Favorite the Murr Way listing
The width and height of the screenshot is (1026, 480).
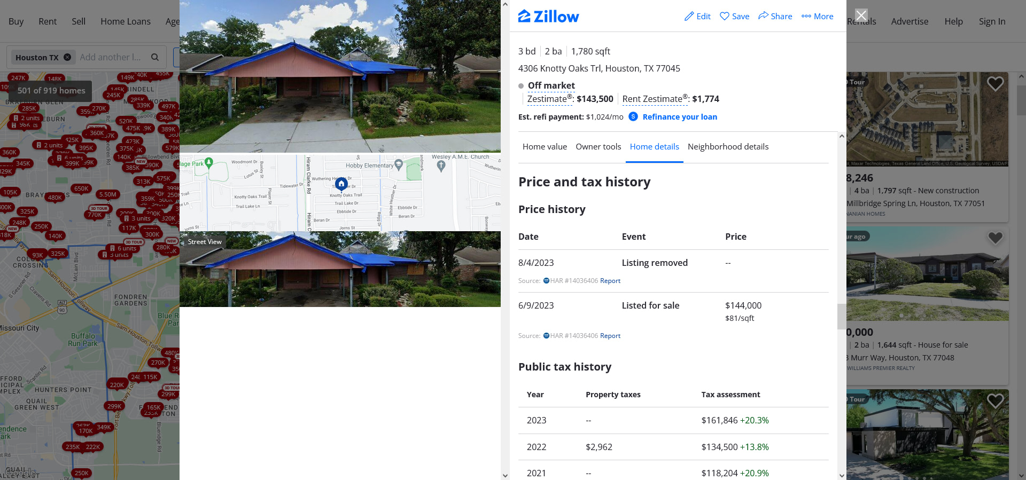click(x=995, y=238)
